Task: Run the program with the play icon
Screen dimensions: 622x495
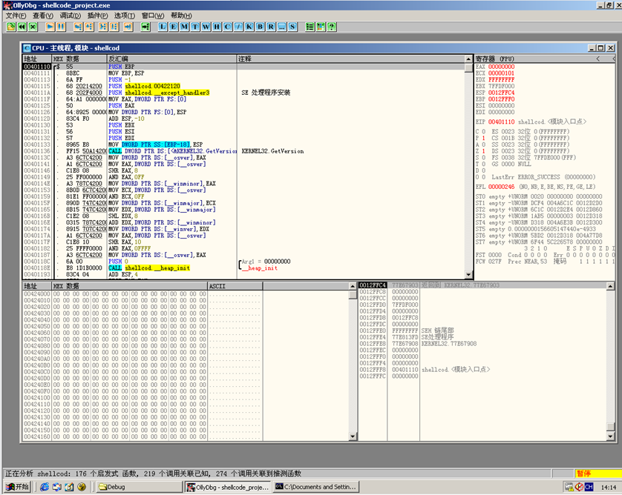Action: [x=50, y=27]
